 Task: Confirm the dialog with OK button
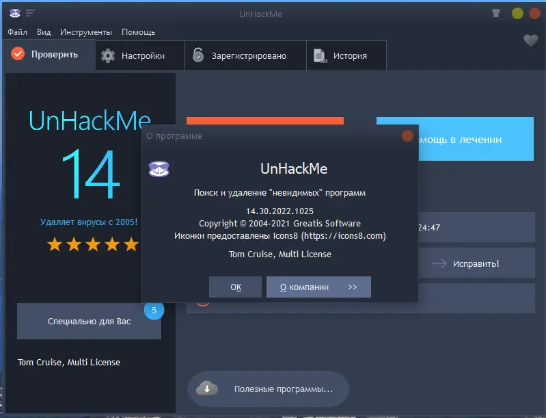(235, 287)
